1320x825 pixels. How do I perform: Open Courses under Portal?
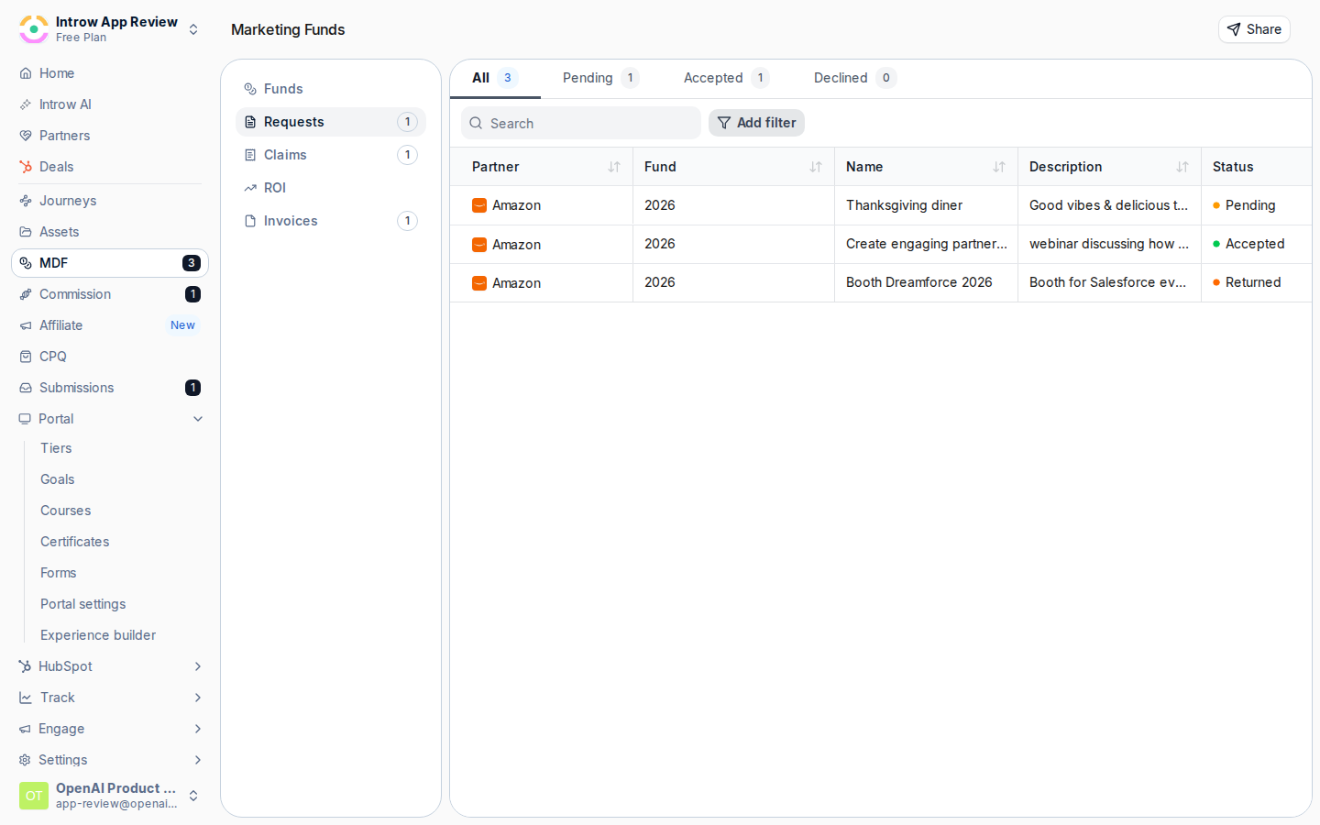click(x=66, y=511)
